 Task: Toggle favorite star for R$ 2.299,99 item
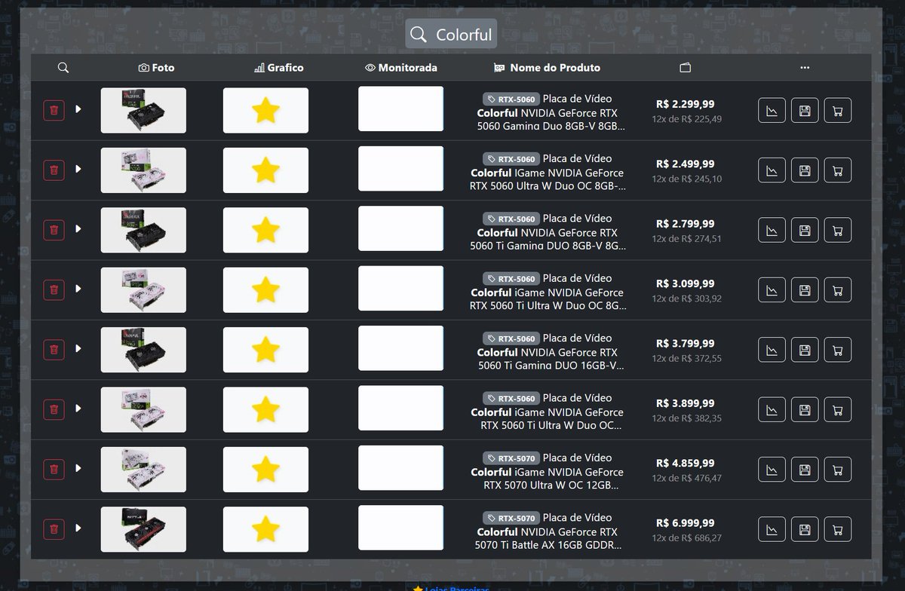(x=265, y=110)
